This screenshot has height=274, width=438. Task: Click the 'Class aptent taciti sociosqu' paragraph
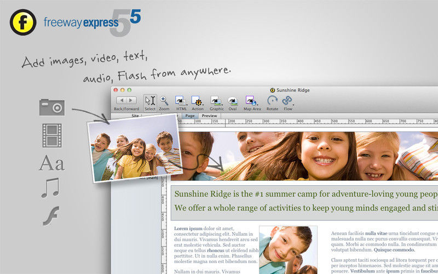pyautogui.click(x=384, y=266)
